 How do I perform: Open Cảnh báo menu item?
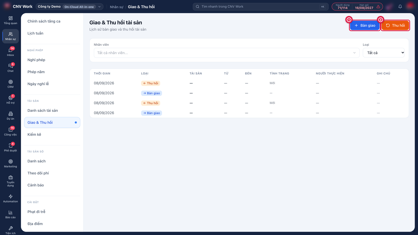(36, 185)
